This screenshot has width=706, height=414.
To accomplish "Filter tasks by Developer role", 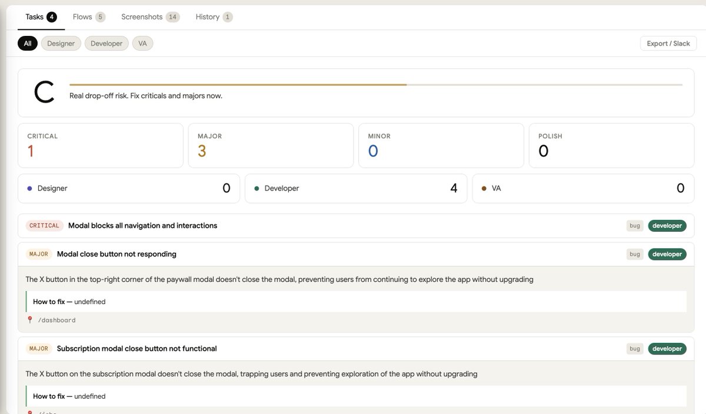I will (106, 44).
